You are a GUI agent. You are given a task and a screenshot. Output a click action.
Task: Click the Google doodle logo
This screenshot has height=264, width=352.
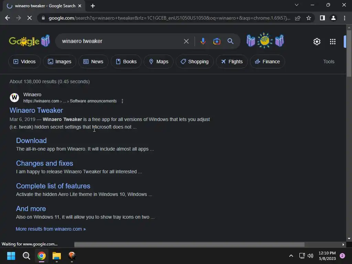[x=30, y=41]
